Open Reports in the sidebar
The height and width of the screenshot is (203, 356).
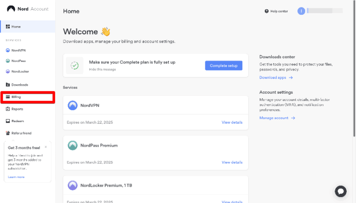[17, 109]
